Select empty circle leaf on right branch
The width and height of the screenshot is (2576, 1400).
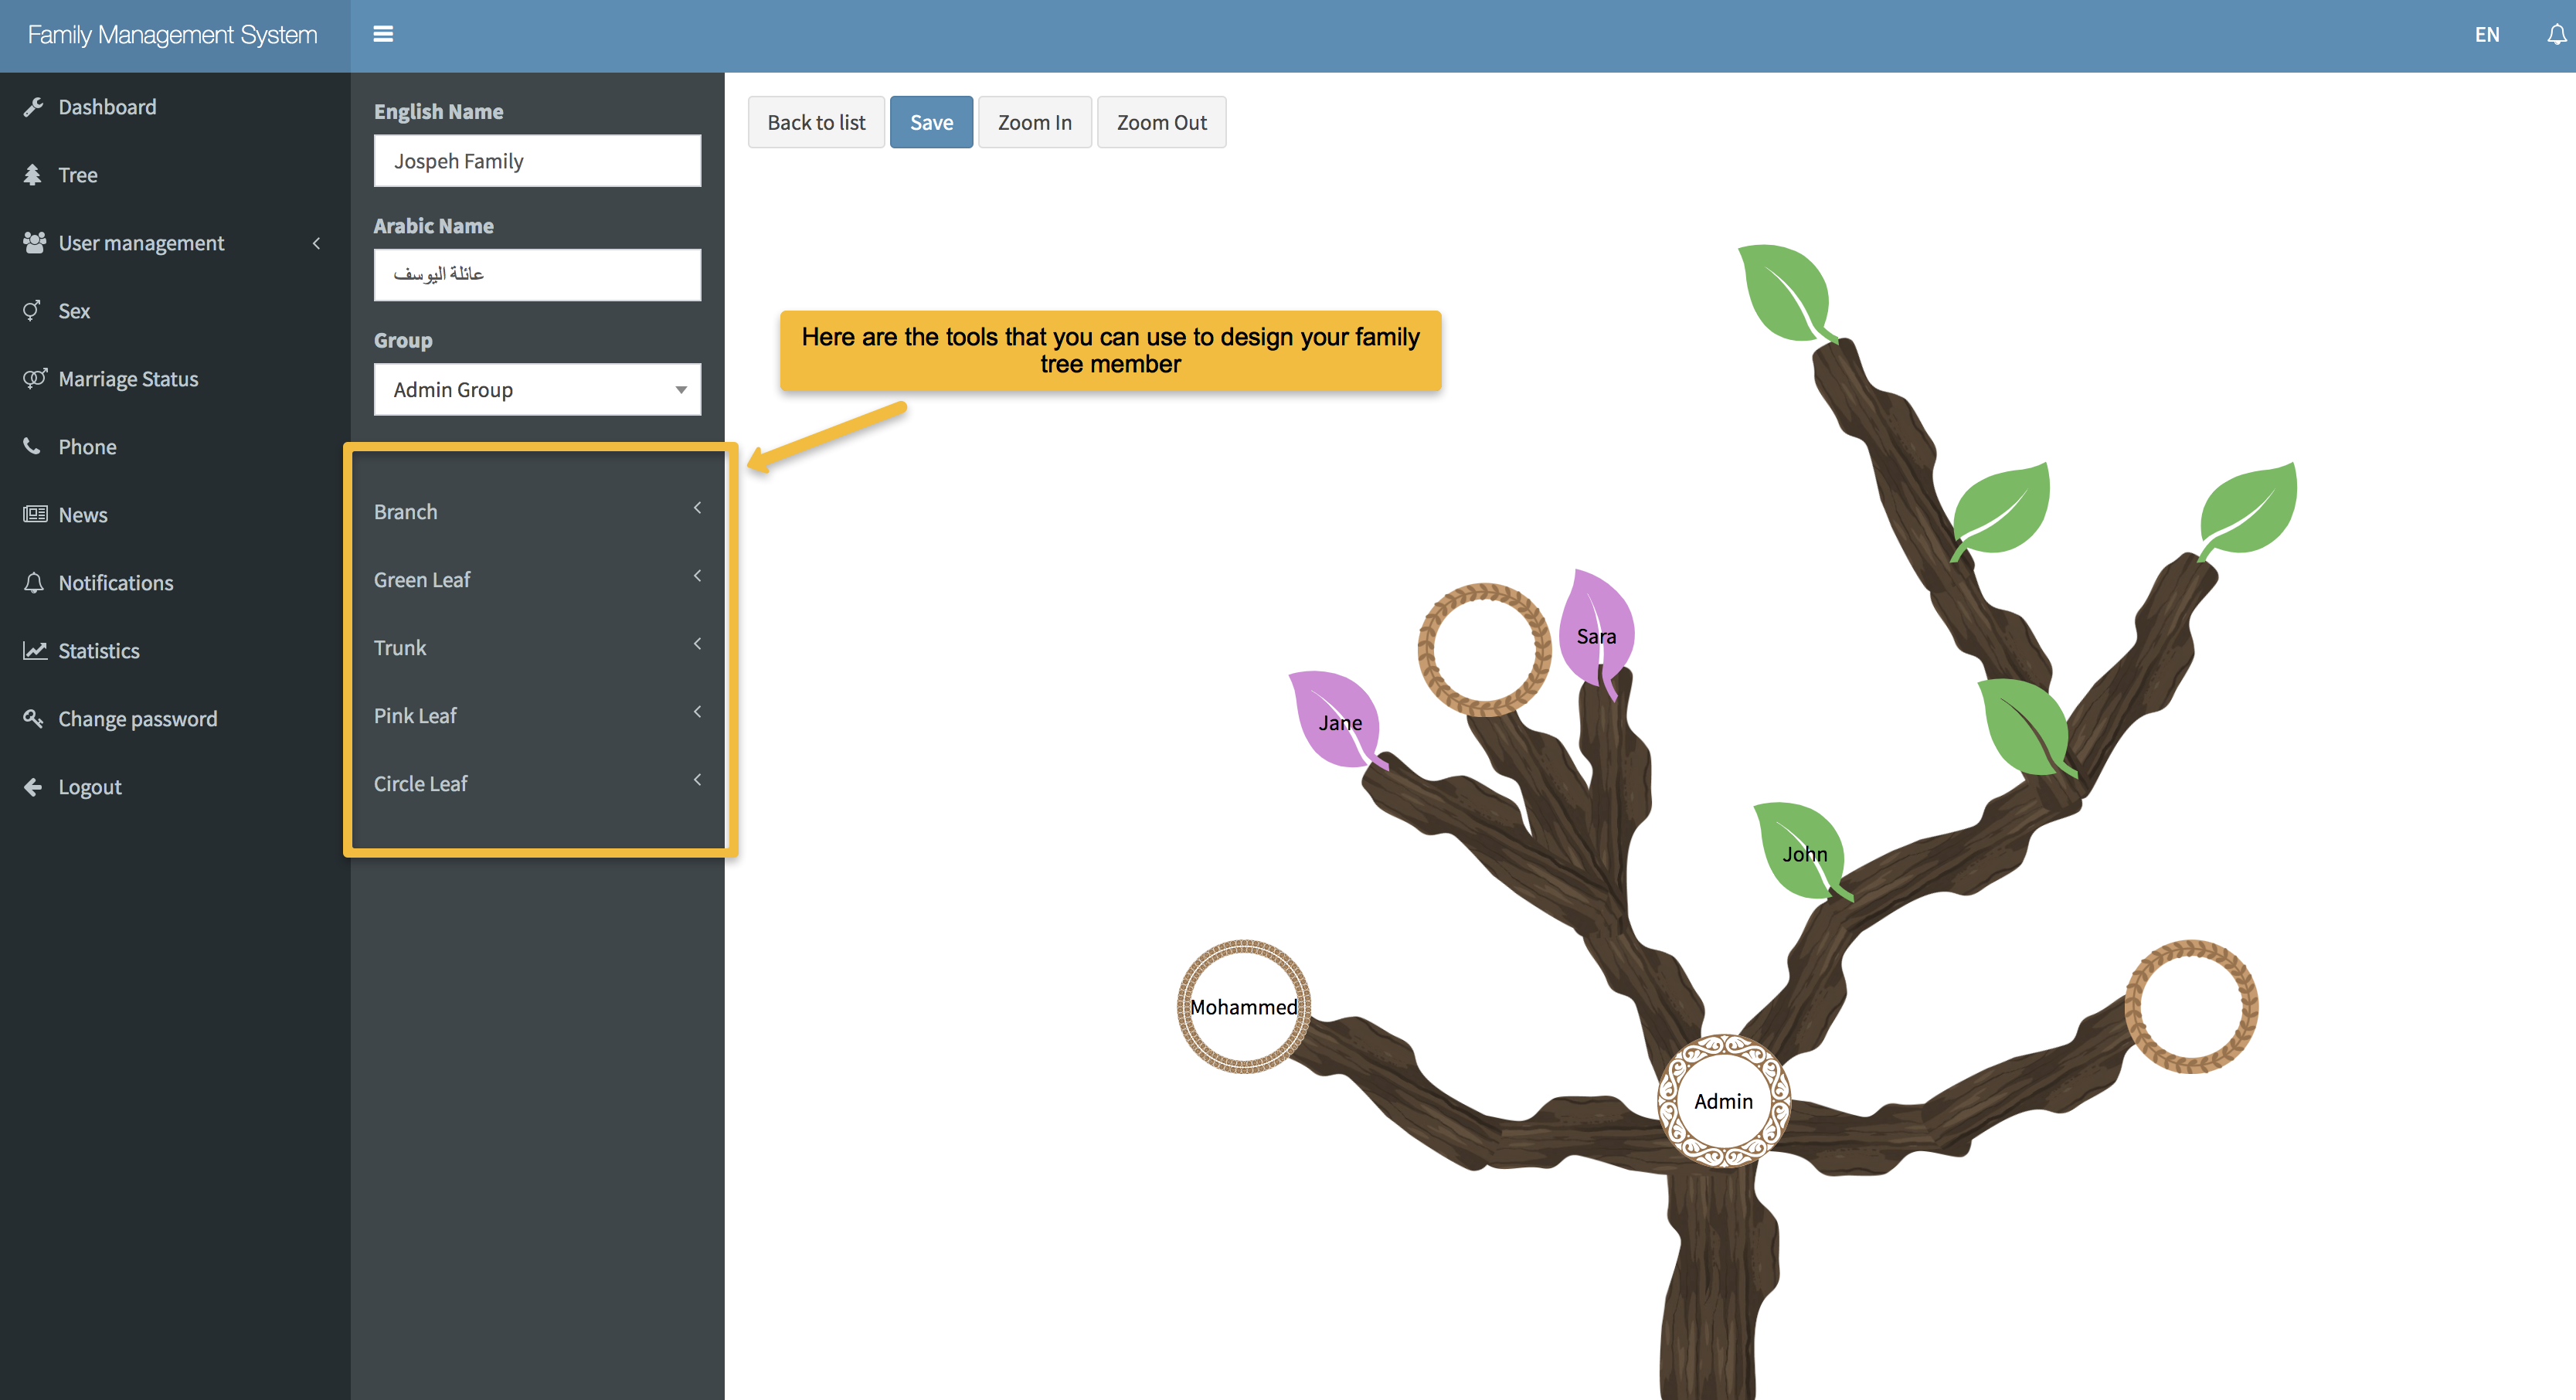(2191, 1007)
